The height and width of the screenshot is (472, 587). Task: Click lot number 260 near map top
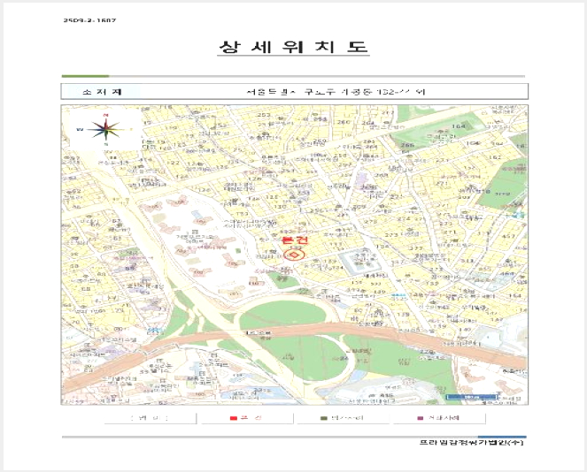coord(344,122)
